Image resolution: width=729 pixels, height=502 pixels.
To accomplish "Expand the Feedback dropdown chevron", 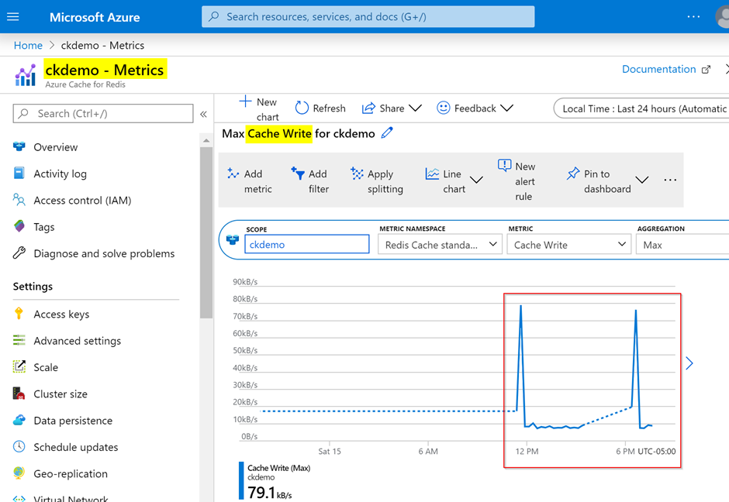I will (506, 108).
